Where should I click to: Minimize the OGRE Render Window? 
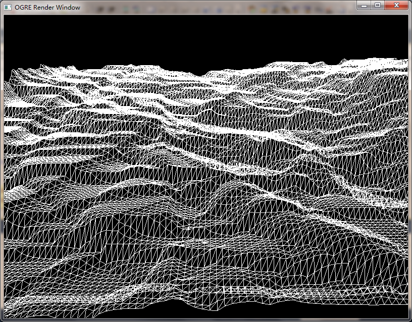[x=364, y=5]
